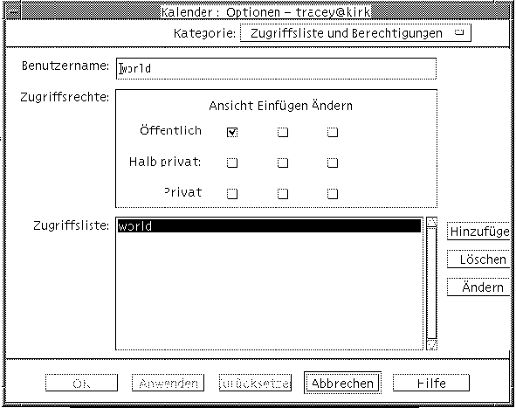The image size is (516, 408).
Task: Check Halb privat Einfügen checkbox
Action: [x=282, y=163]
